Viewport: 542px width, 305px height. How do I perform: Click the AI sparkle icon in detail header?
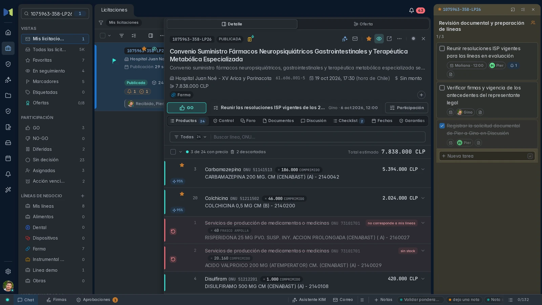pos(345,39)
